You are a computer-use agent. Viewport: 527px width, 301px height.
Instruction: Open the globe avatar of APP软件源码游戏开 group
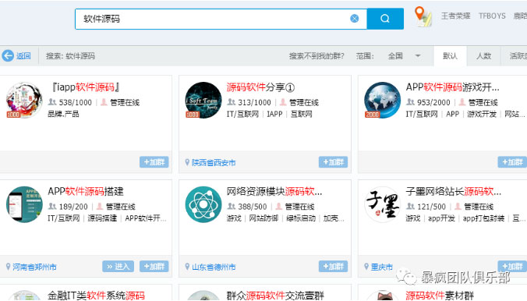click(383, 101)
